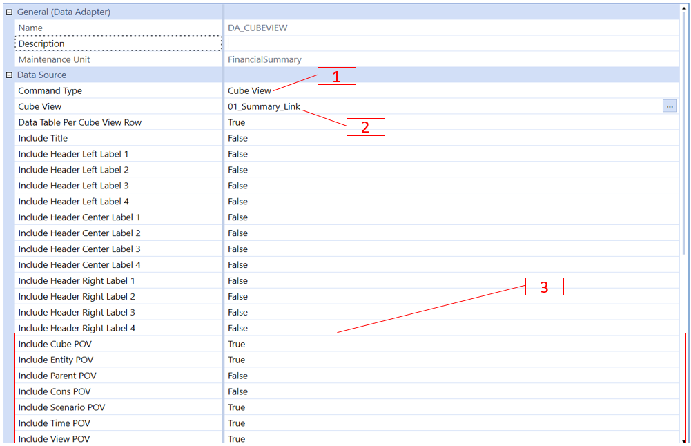Toggle the Include Title value

(x=237, y=139)
